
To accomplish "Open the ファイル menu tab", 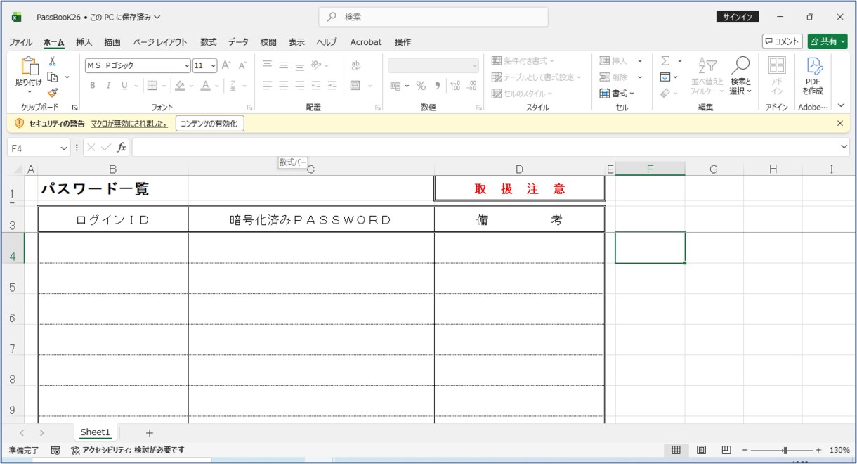I will (x=20, y=42).
